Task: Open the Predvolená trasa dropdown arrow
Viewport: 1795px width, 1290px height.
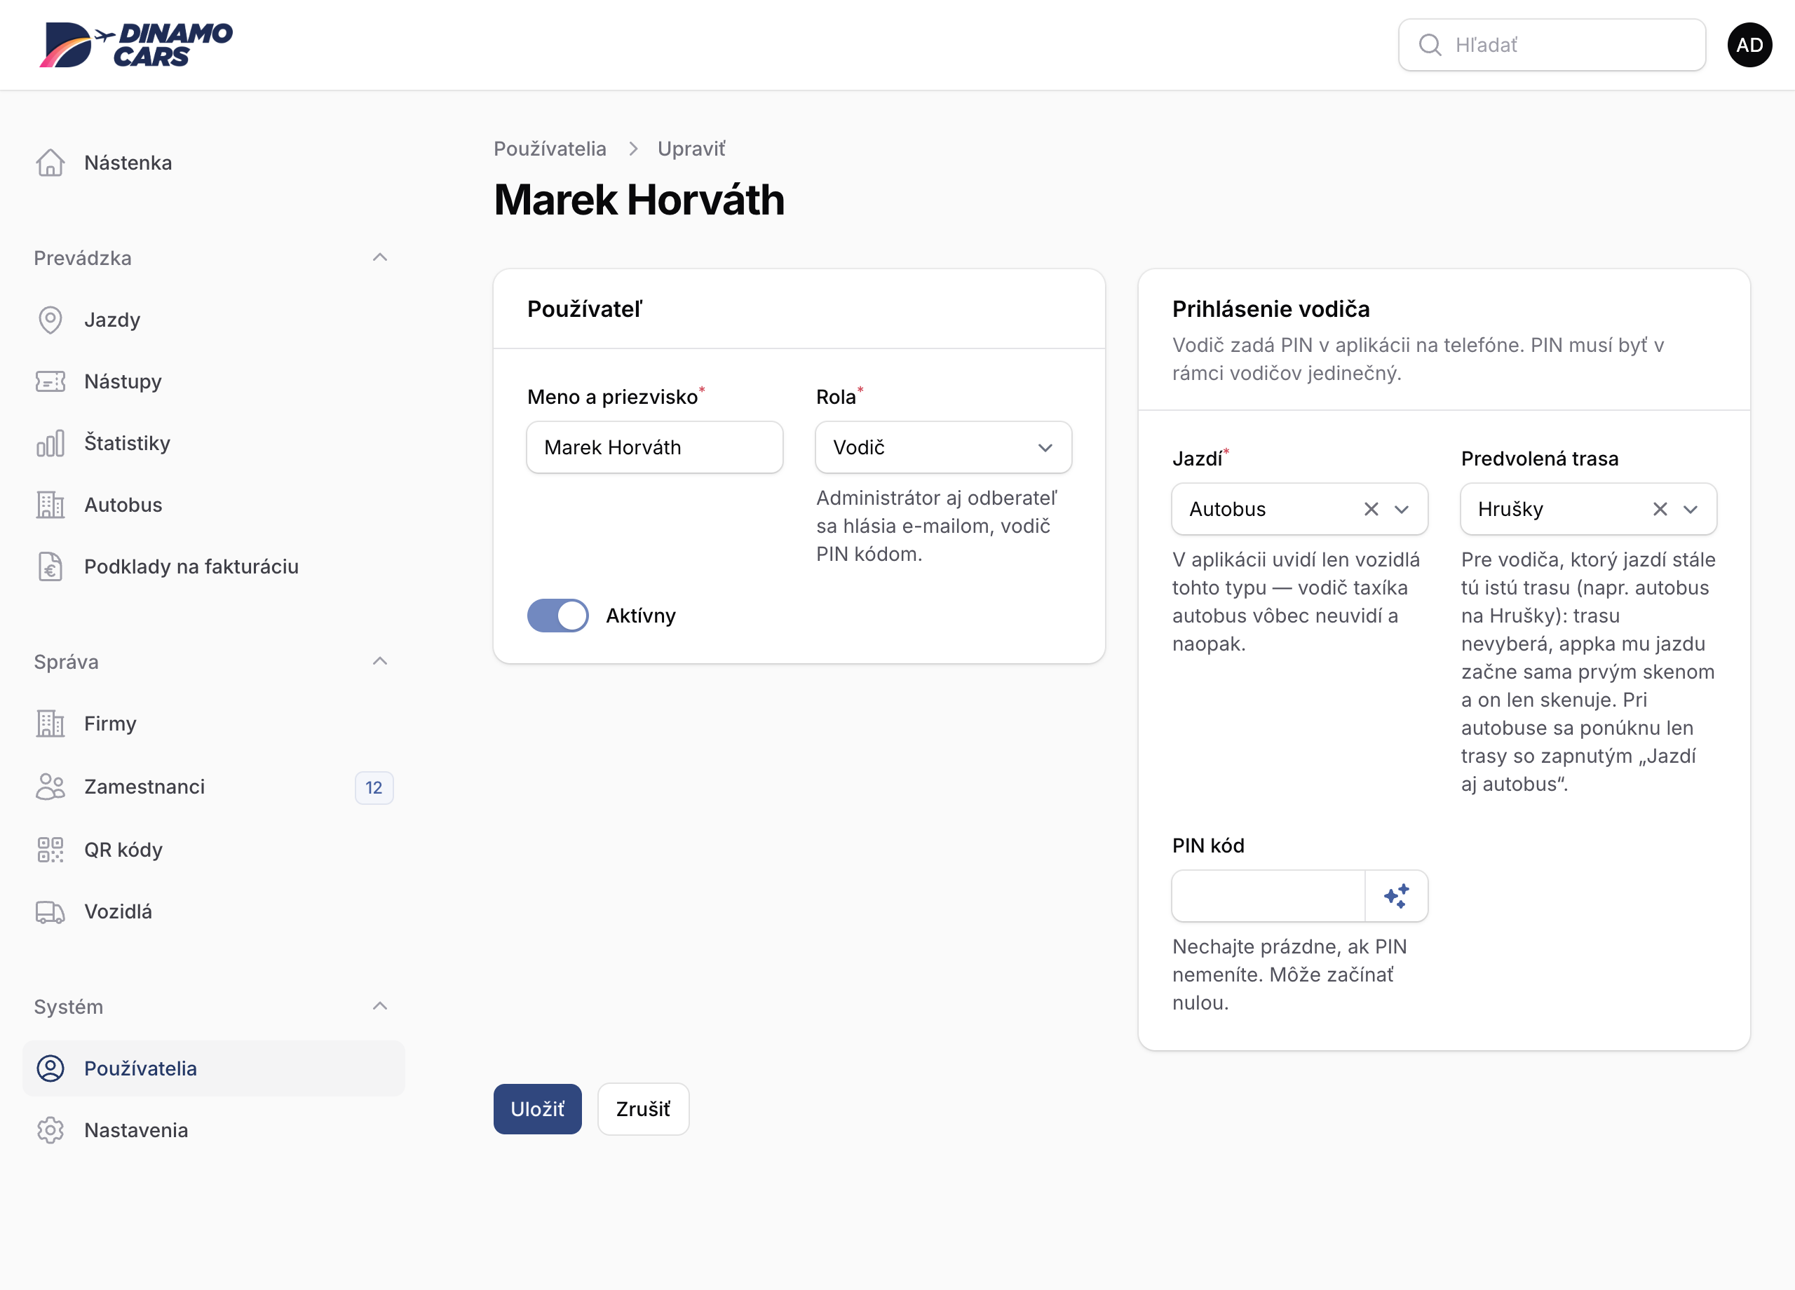Action: [1691, 509]
